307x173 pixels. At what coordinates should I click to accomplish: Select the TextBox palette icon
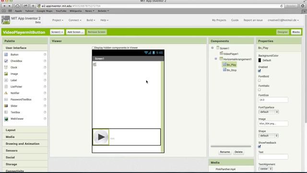[6, 112]
